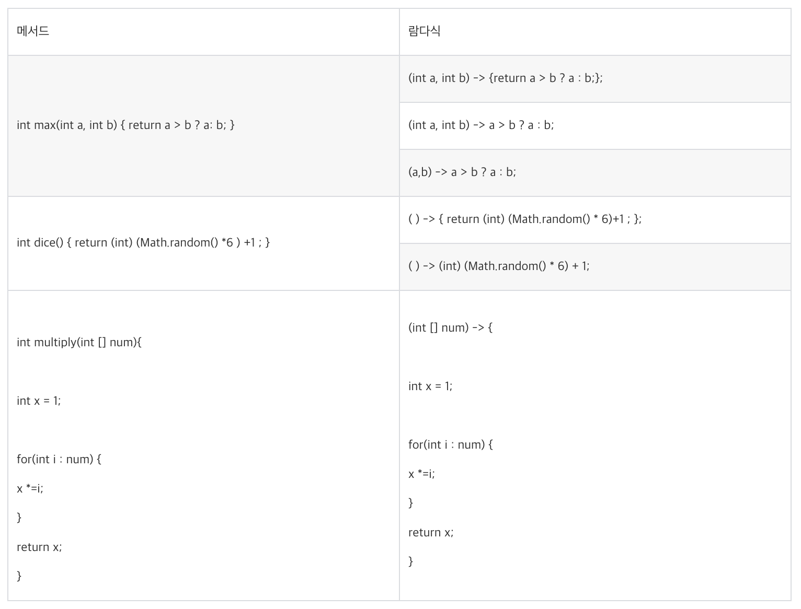
Task: Click x *=i; in the method column
Action: click(30, 488)
